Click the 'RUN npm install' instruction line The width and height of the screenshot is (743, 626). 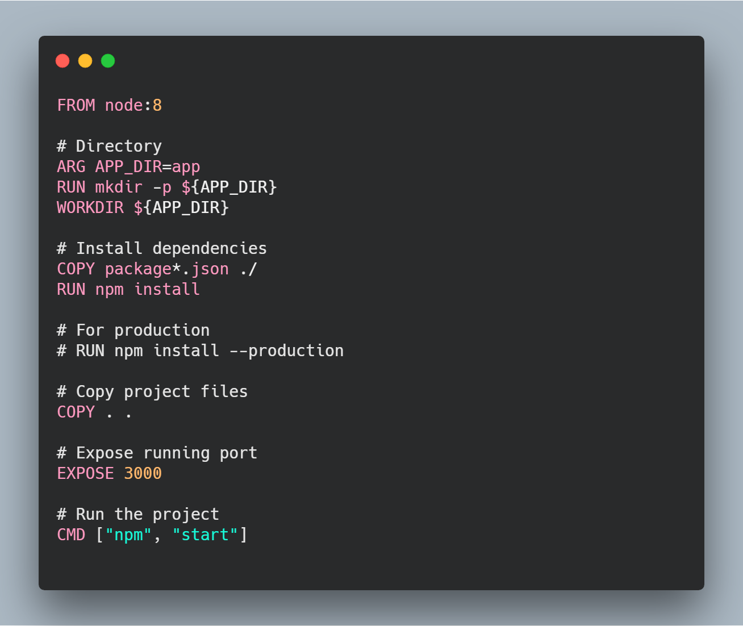pos(128,289)
